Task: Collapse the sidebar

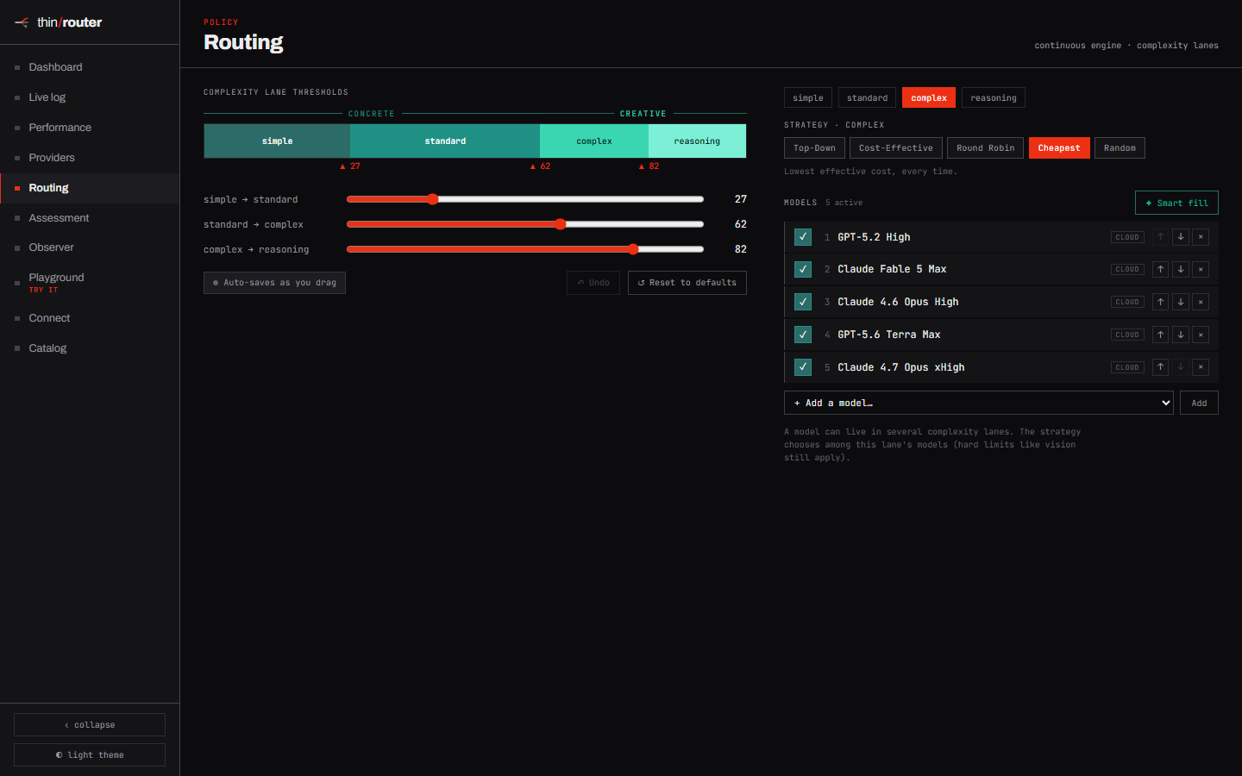Action: [x=90, y=724]
